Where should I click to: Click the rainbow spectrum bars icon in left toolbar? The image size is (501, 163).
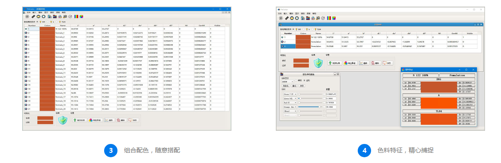[76, 16]
